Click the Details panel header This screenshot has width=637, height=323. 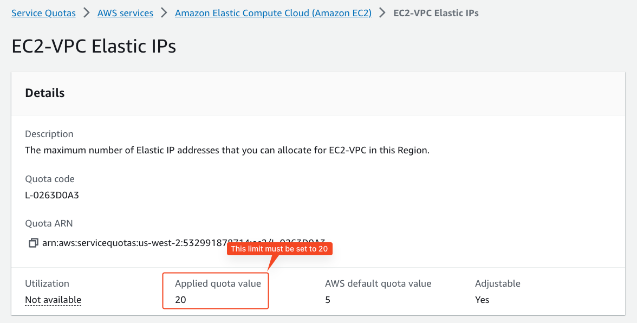pos(45,93)
